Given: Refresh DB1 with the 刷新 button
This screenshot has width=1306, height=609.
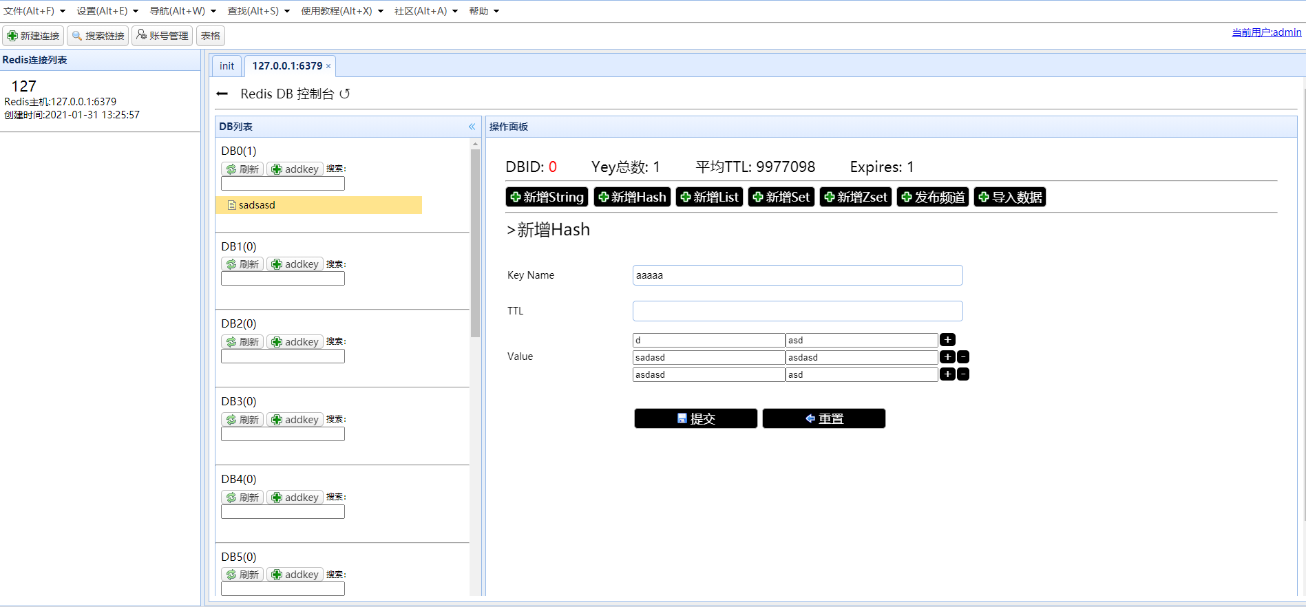Looking at the screenshot, I should point(242,264).
